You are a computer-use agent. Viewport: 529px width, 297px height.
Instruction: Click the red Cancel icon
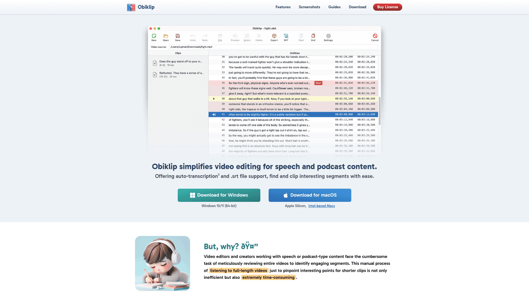[375, 36]
